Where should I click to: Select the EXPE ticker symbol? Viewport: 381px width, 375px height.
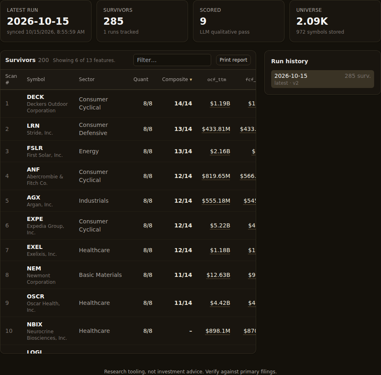[x=35, y=219]
